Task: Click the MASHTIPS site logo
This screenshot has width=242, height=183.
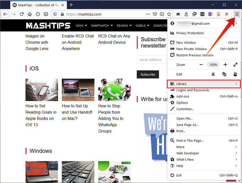Action: [48, 26]
